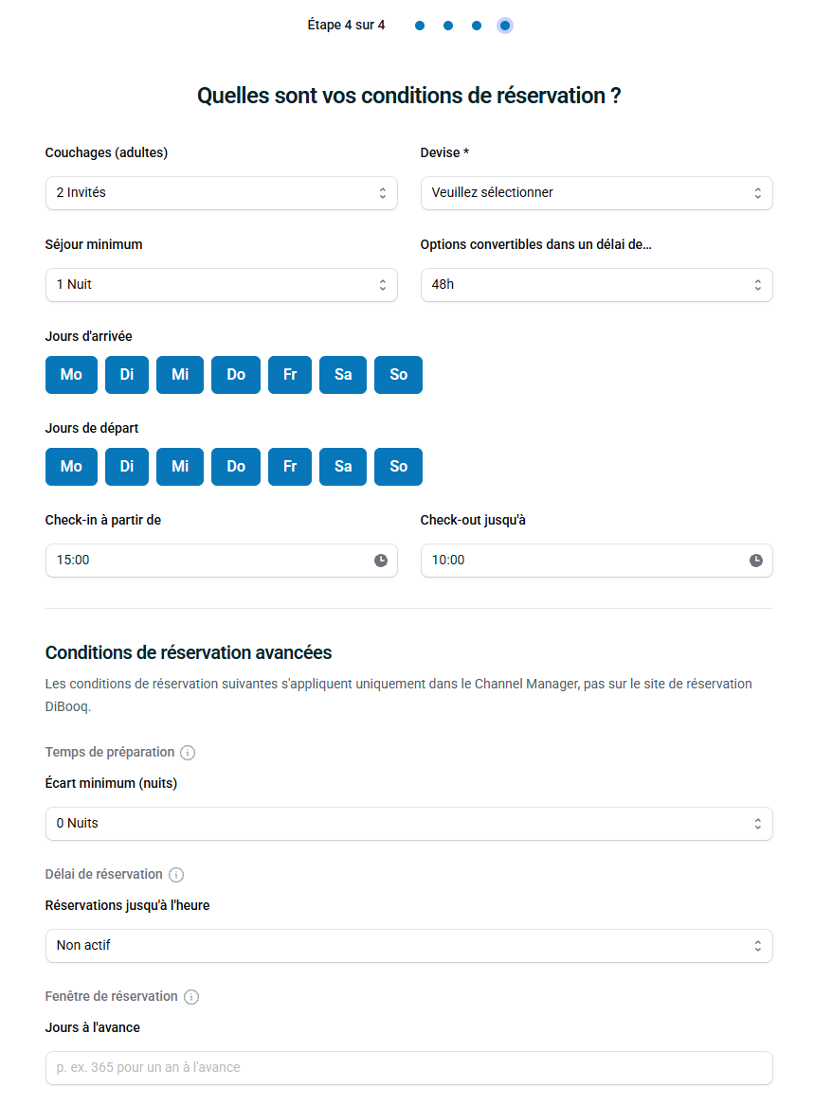Screen dimensions: 814x1105
Task: Open info icon beside Temps de préparation
Action: tap(188, 753)
